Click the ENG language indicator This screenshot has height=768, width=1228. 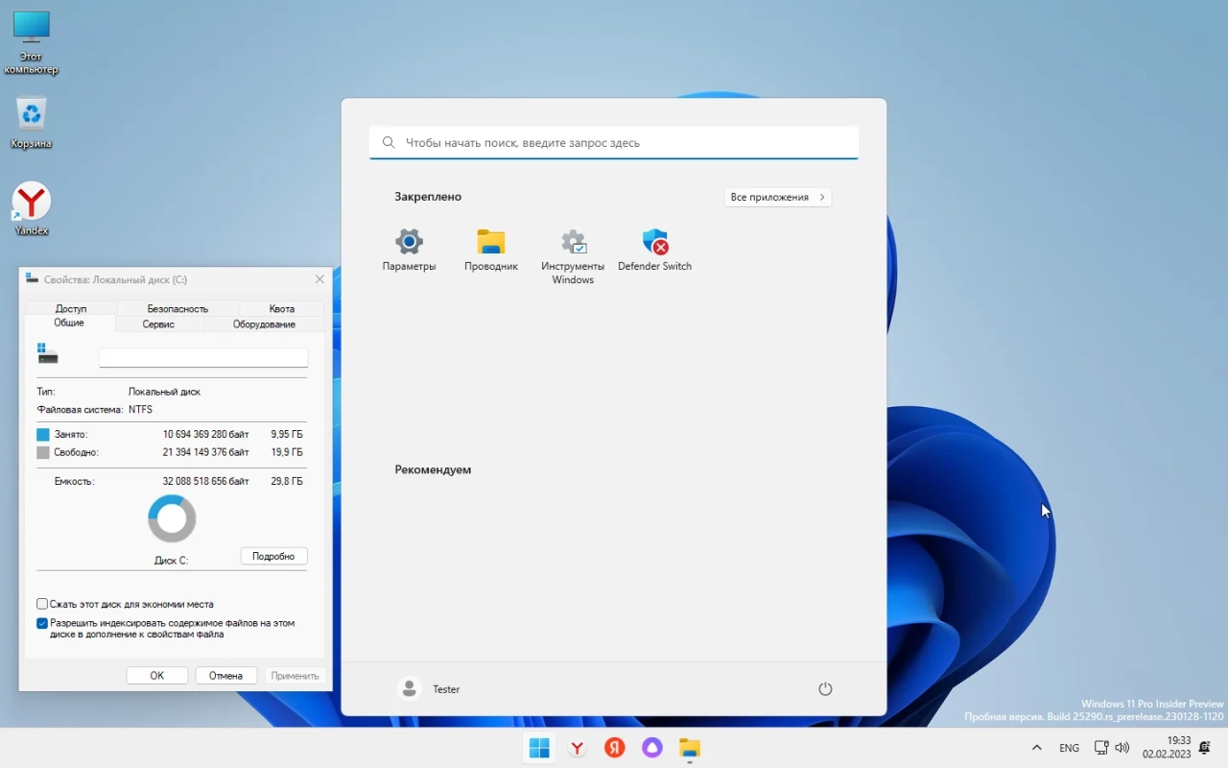point(1069,748)
